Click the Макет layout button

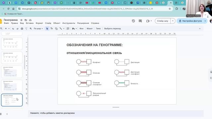90,29
